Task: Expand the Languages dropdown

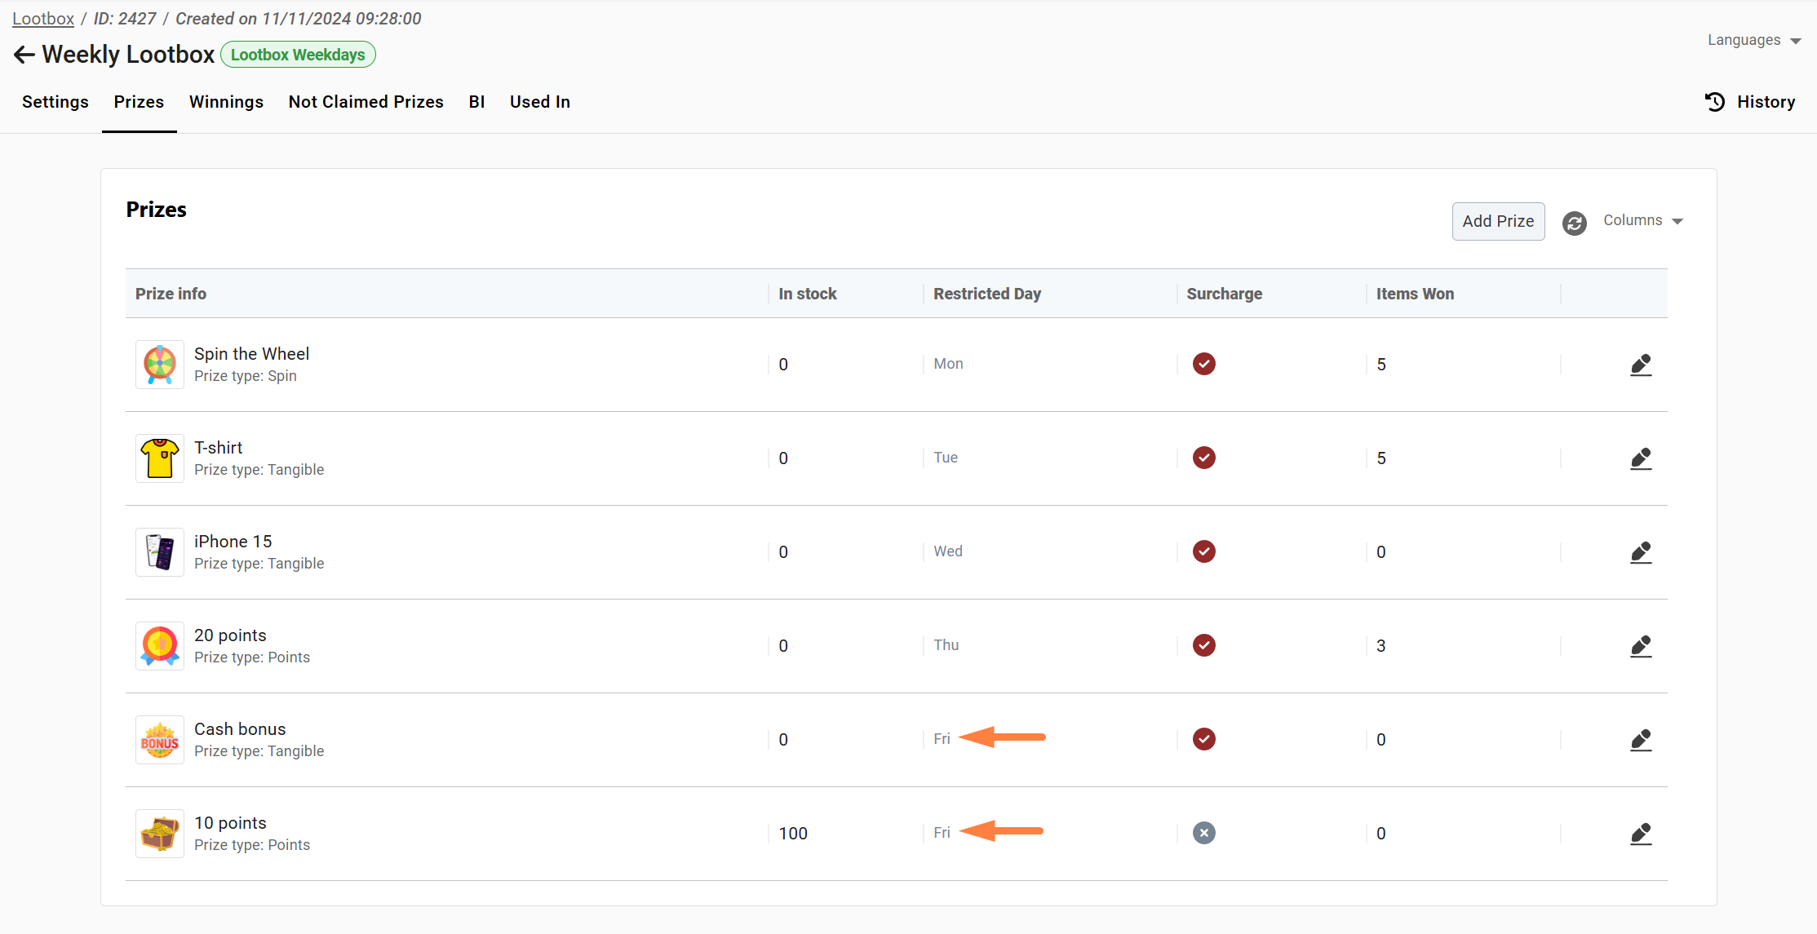Action: pyautogui.click(x=1753, y=41)
